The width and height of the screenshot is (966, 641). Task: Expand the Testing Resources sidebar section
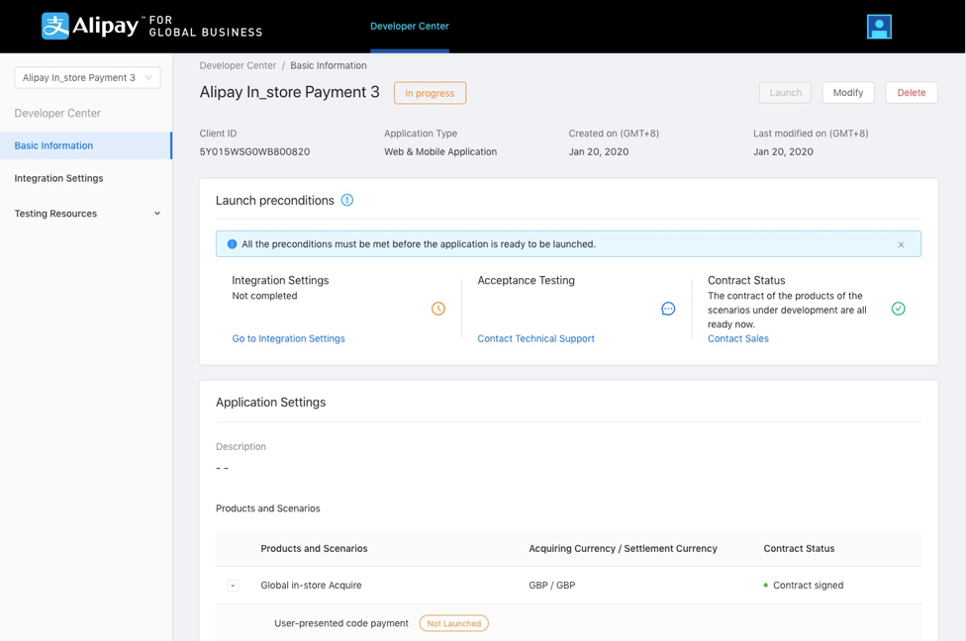pos(87,214)
